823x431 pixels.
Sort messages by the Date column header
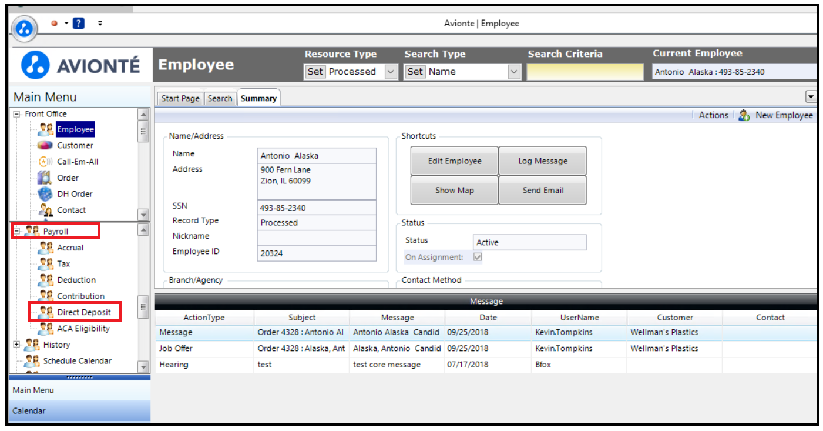488,318
